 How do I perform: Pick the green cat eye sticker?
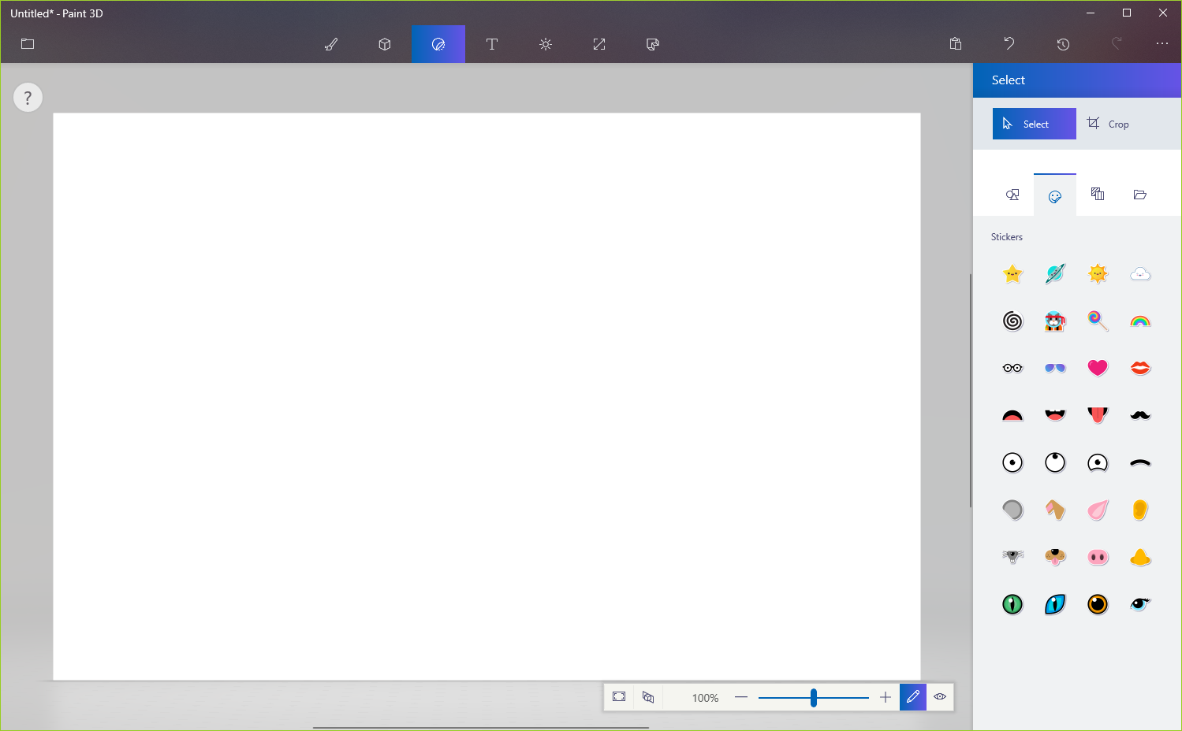[x=1012, y=604]
